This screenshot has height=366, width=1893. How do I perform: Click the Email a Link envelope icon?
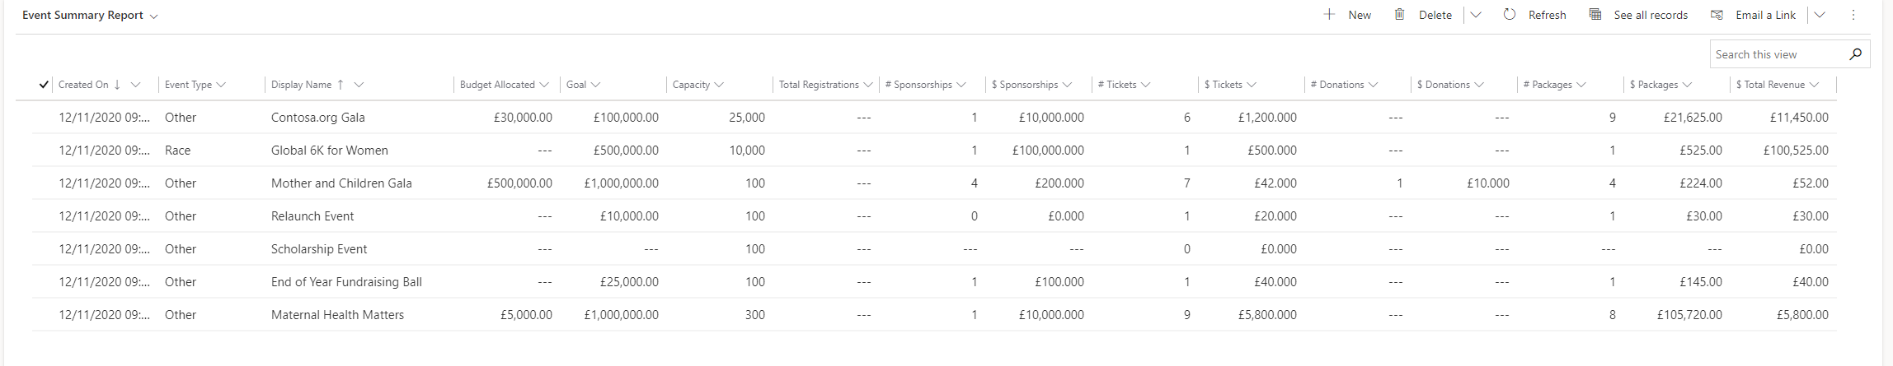coord(1717,15)
